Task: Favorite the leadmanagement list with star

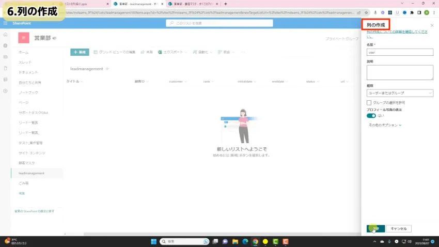Action: tap(107, 68)
